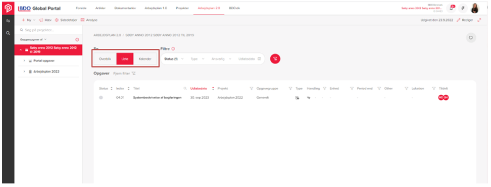Image resolution: width=491 pixels, height=187 pixels.
Task: Click the lightning bolt quick-actions icon
Action: click(x=463, y=9)
